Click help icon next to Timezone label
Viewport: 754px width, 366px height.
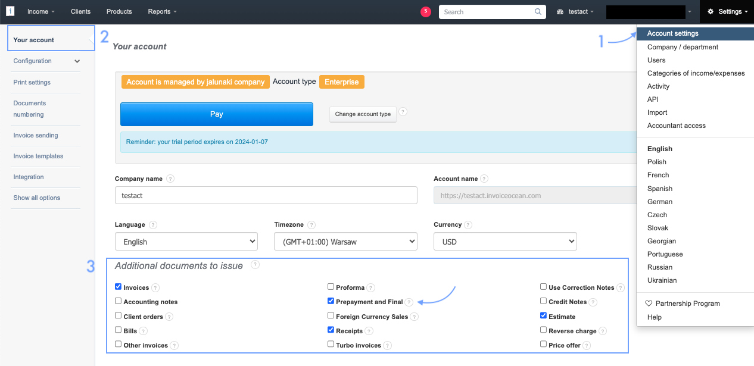tap(311, 225)
